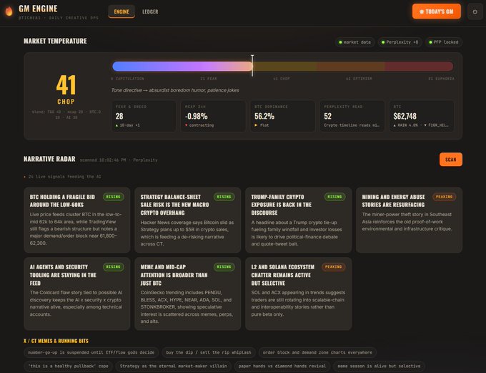Click the market temperature gradient bar

click(x=283, y=66)
